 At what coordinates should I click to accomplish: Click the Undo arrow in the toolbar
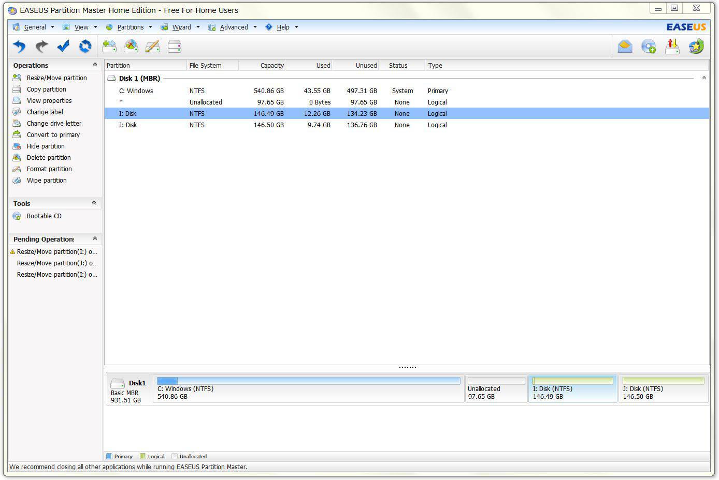pos(19,47)
